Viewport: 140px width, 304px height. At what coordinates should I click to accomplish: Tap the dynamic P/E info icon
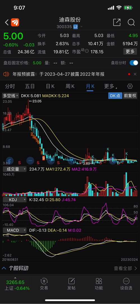[87, 51]
